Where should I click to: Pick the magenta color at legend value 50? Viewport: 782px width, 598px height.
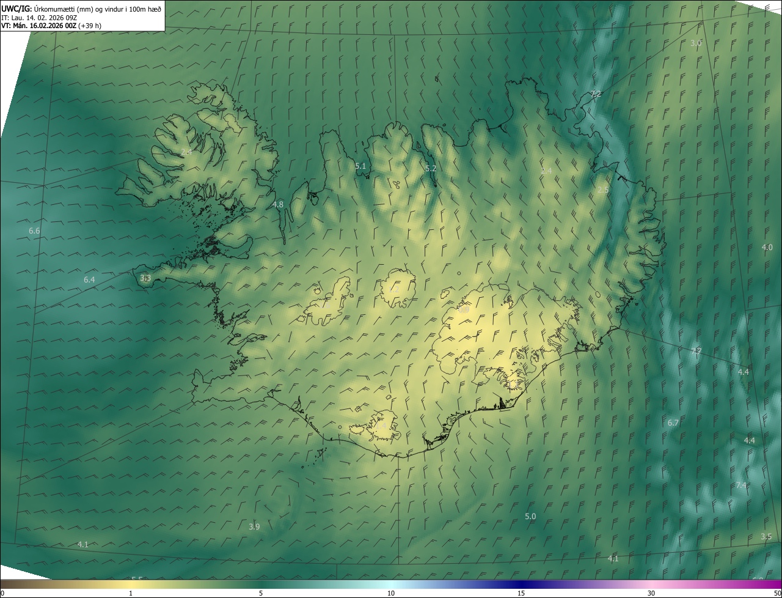[x=777, y=584]
